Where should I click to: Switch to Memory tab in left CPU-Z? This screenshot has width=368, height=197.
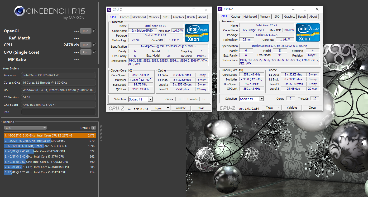click(154, 17)
